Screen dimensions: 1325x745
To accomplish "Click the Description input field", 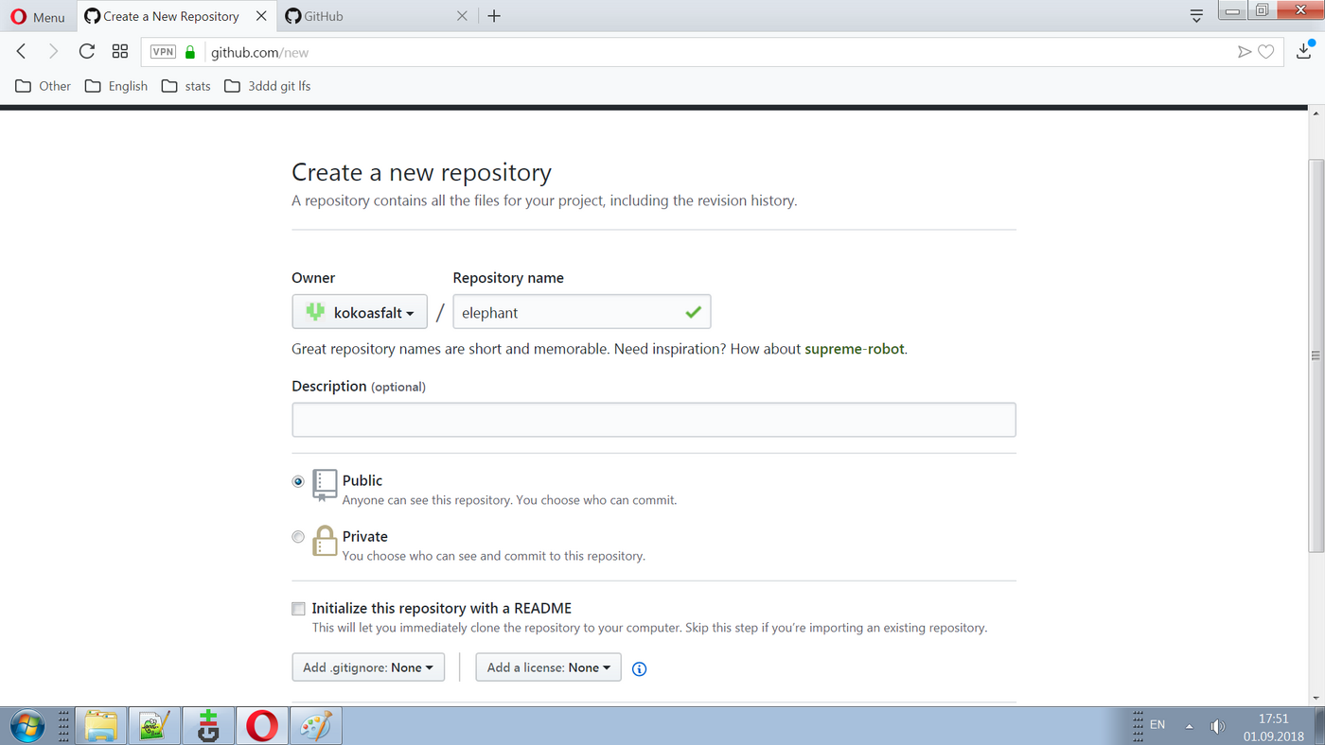I will [653, 420].
